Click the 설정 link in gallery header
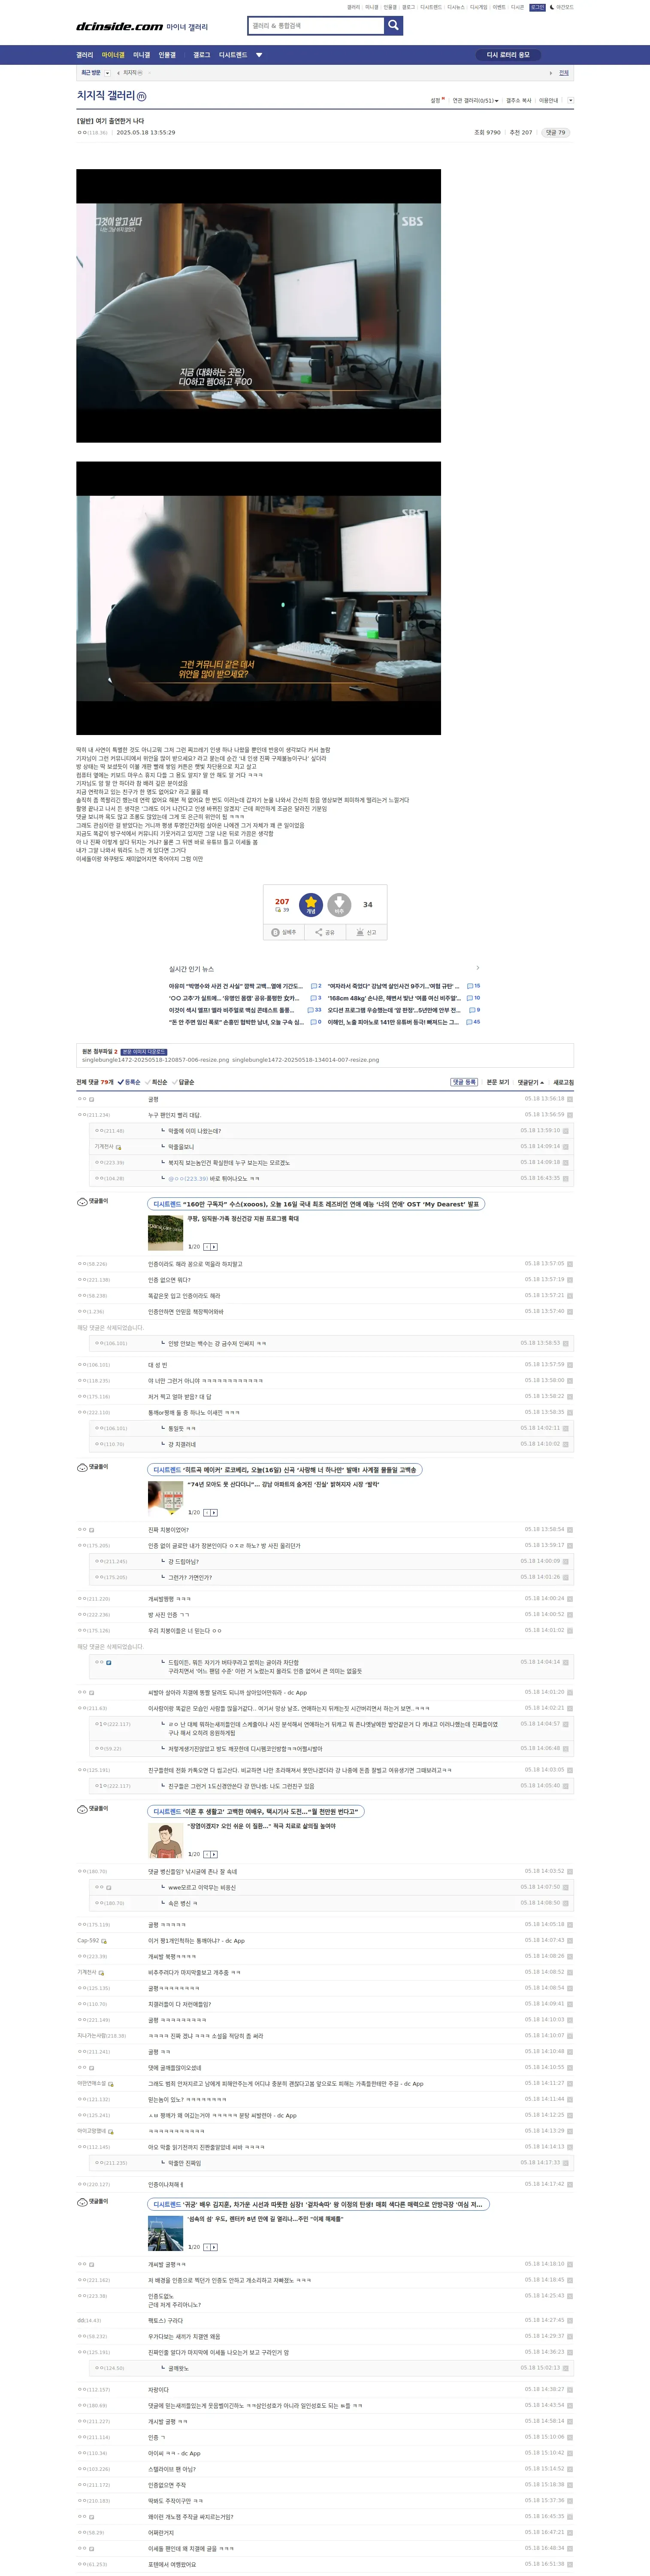The height and width of the screenshot is (2576, 650). (x=436, y=101)
